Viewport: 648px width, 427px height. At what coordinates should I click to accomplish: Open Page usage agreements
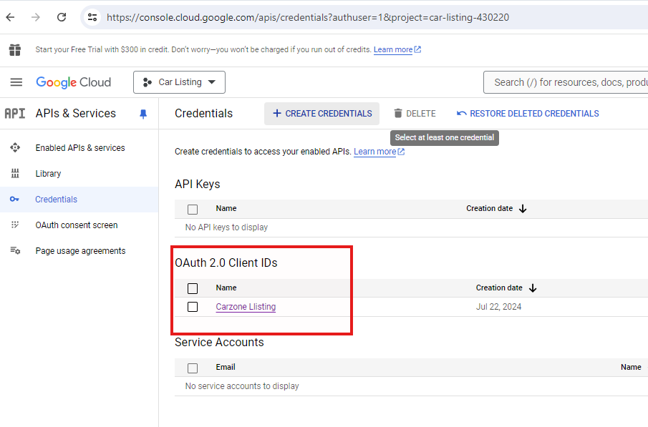pos(81,250)
